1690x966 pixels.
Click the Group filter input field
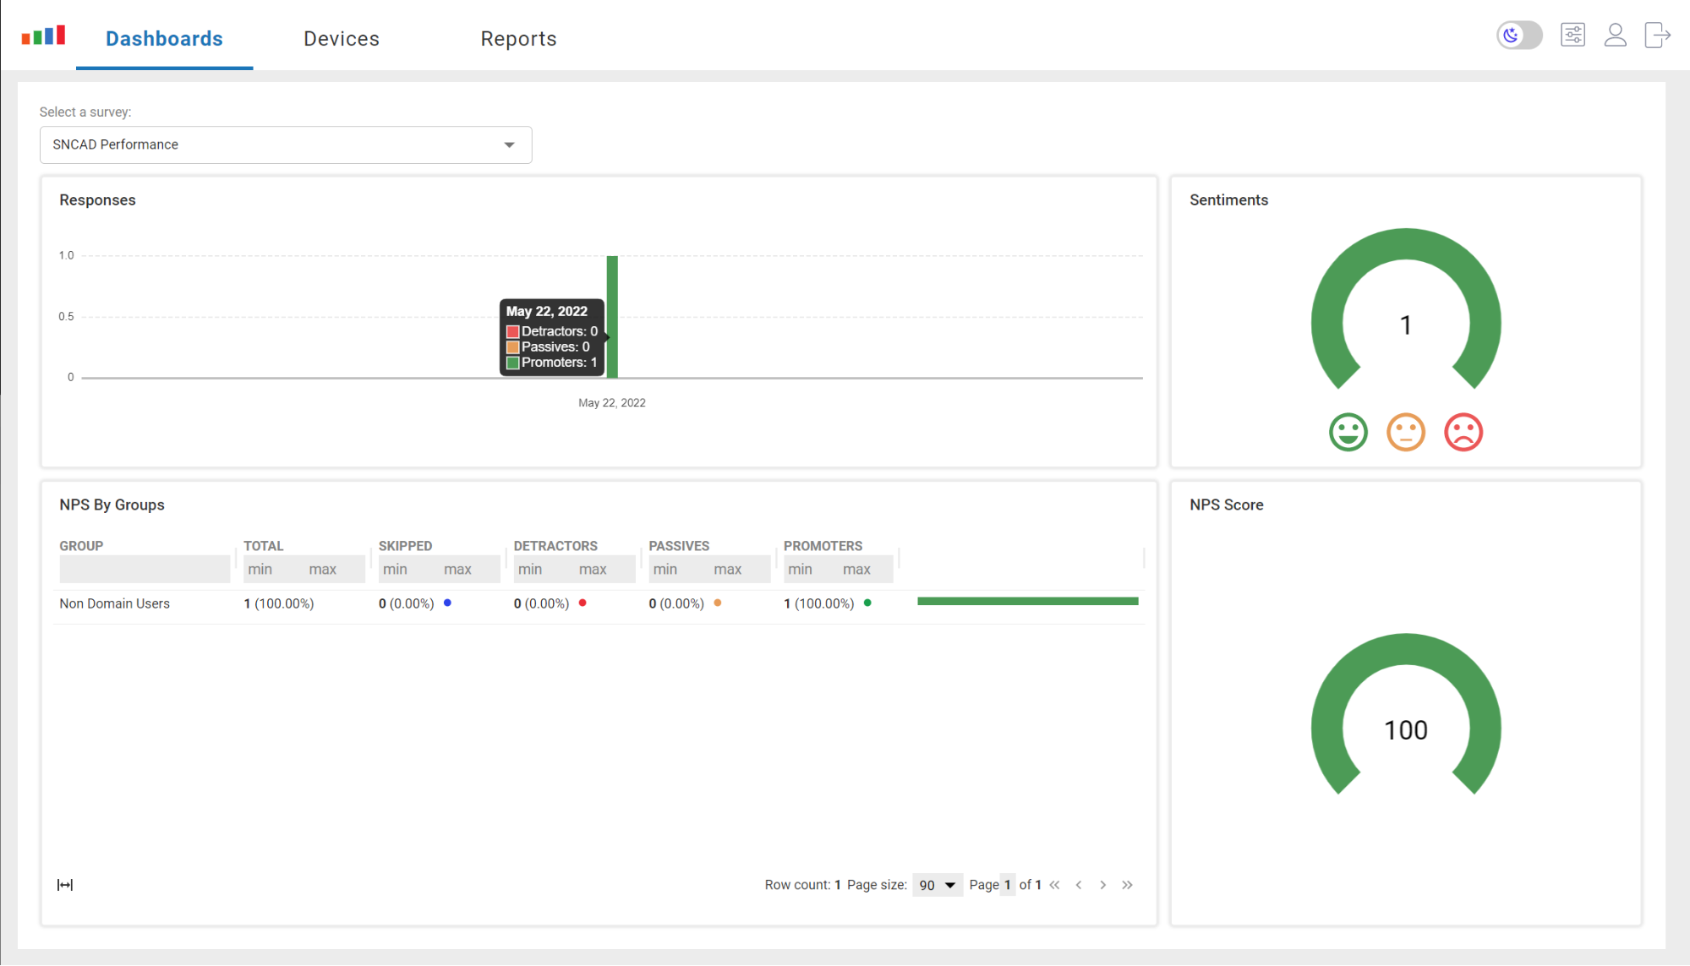145,569
